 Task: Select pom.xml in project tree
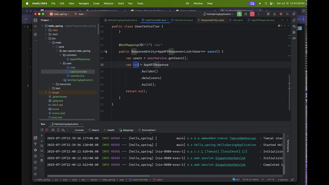pos(57,117)
